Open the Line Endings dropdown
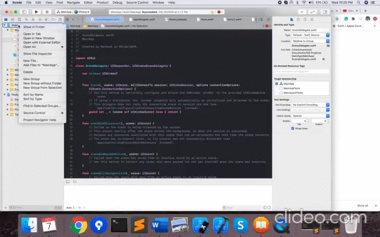The width and height of the screenshot is (380, 237). (311, 110)
